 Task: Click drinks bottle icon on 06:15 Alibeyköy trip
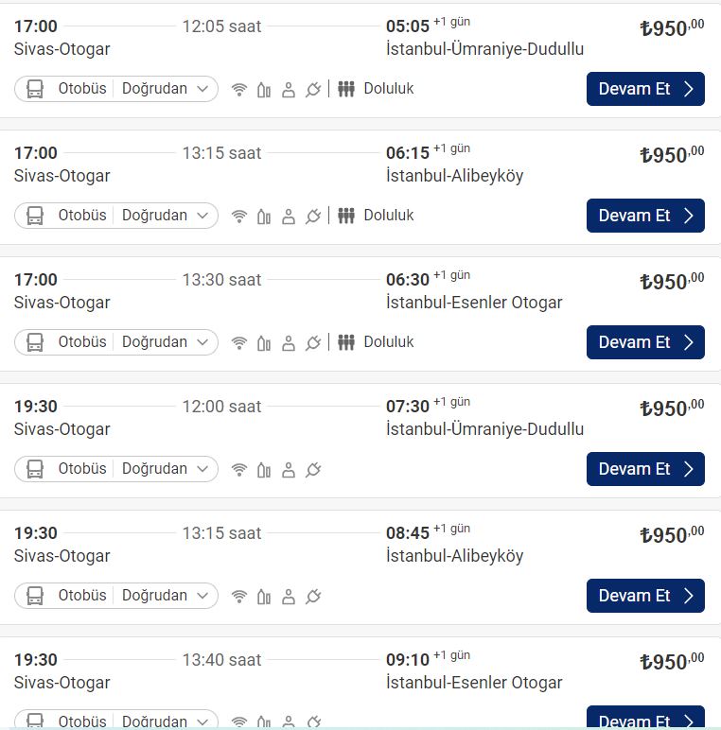click(x=264, y=217)
